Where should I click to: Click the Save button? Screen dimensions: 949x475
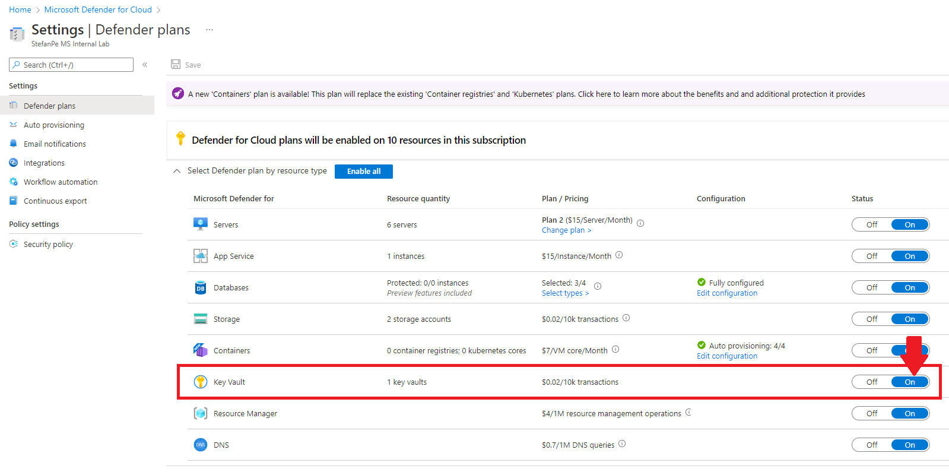[x=186, y=65]
